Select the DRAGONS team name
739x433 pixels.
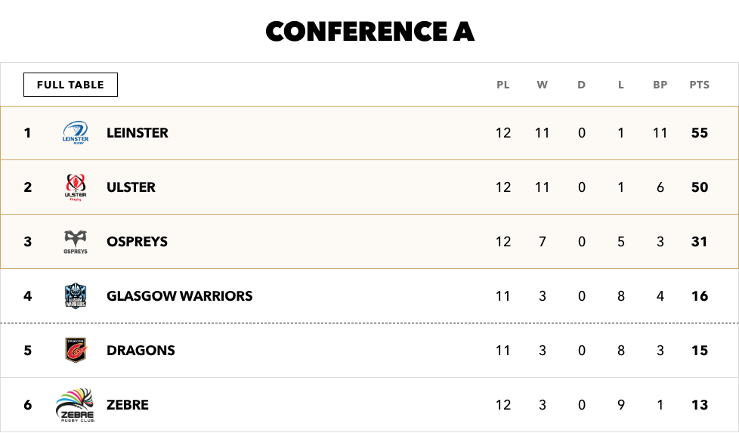point(141,351)
